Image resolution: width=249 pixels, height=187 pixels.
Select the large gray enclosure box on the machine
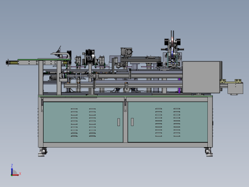coord(201,77)
